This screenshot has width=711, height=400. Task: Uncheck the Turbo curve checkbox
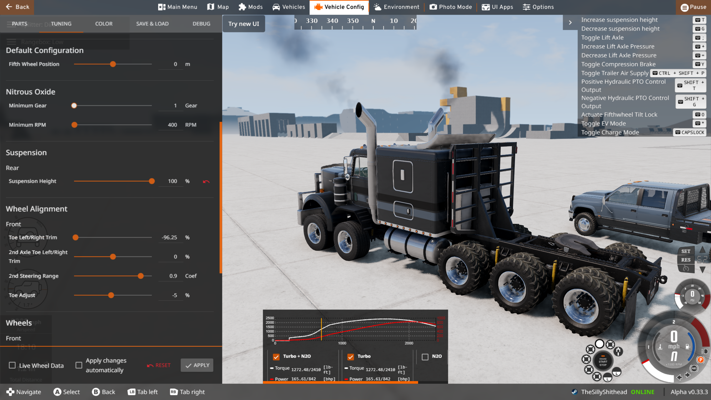351,357
